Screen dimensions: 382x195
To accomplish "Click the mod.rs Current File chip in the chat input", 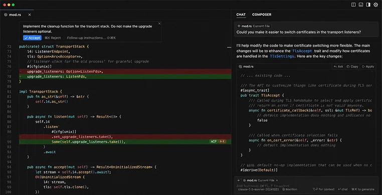I will (x=258, y=180).
